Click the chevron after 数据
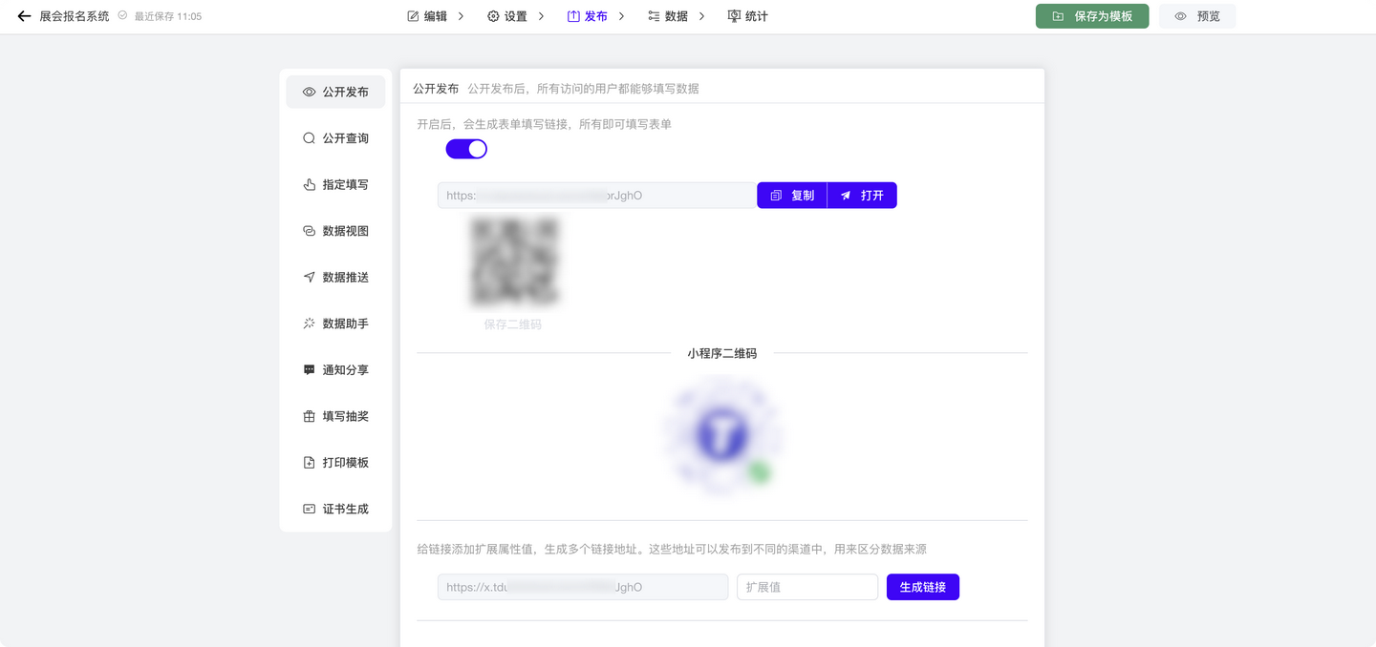This screenshot has height=647, width=1376. tap(701, 16)
